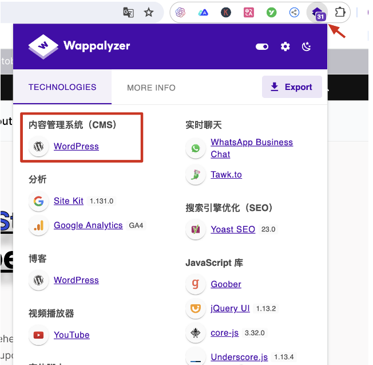Open the Tawk.to link

tap(226, 175)
